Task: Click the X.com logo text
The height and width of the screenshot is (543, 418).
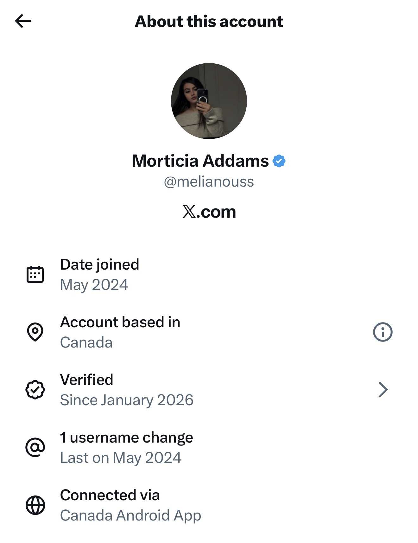Action: [x=209, y=212]
